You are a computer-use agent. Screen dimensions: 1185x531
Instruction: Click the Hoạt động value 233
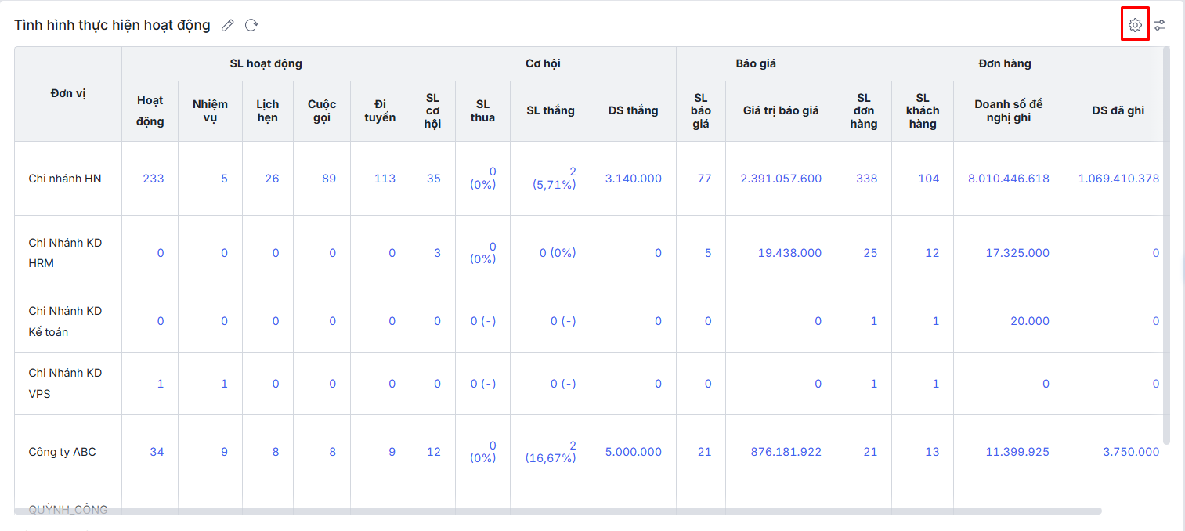pyautogui.click(x=154, y=179)
